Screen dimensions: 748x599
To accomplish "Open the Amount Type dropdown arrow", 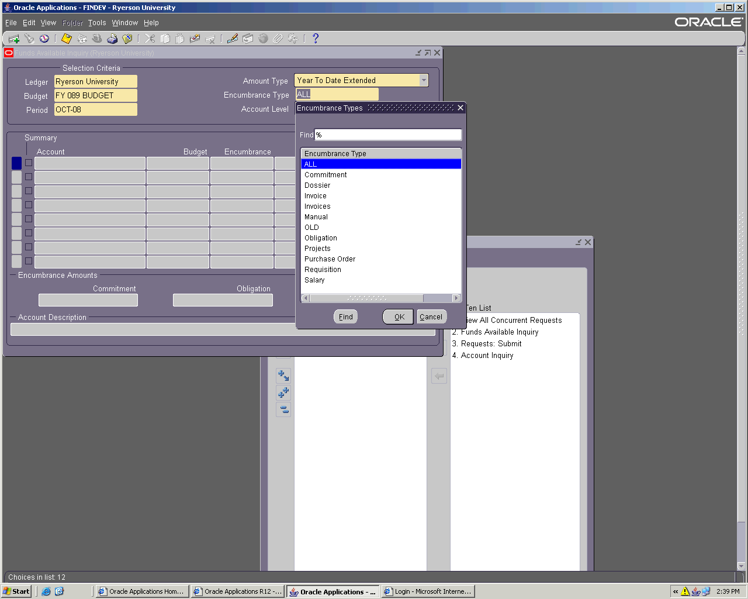I will 424,81.
